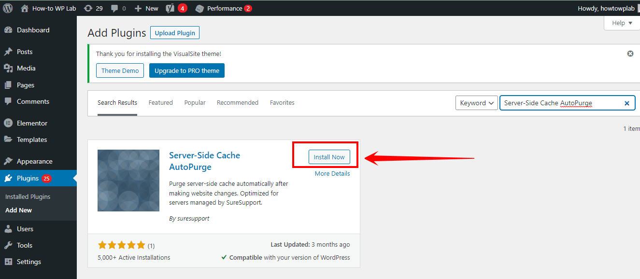Click the Settings sliders icon
This screenshot has height=279, width=640.
8,262
